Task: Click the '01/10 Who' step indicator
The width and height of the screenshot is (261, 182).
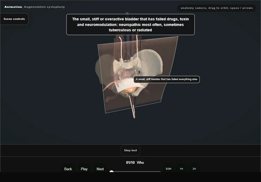Action: pos(135,162)
